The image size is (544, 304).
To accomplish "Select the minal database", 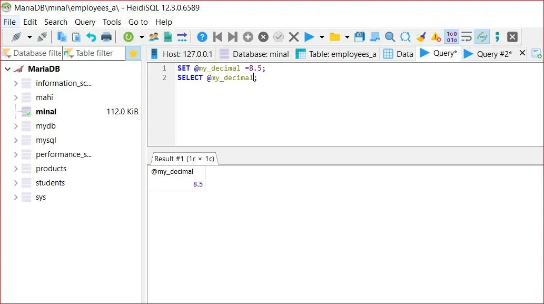I will click(x=46, y=112).
